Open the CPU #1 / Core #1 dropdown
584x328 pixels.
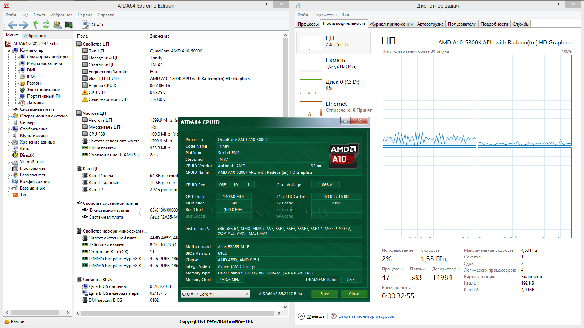point(215,294)
